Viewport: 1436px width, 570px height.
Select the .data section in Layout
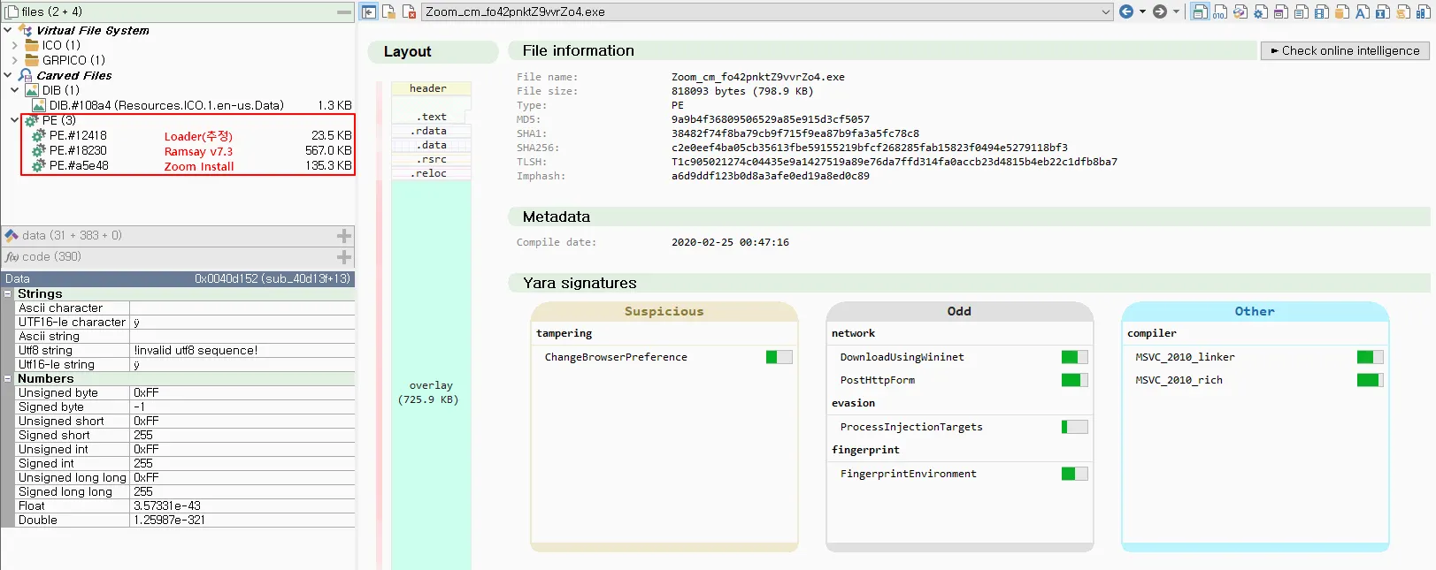432,145
